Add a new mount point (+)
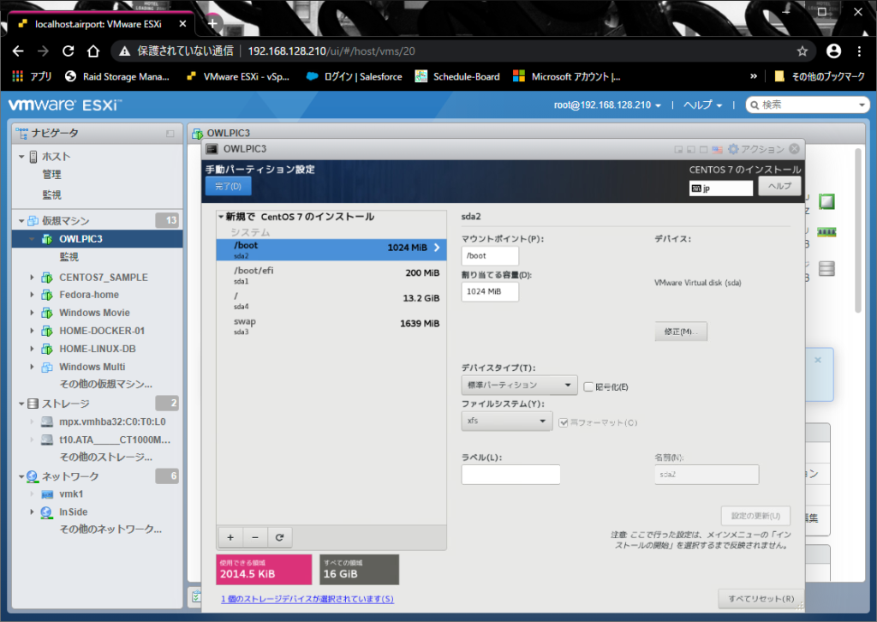The width and height of the screenshot is (877, 622). [230, 537]
